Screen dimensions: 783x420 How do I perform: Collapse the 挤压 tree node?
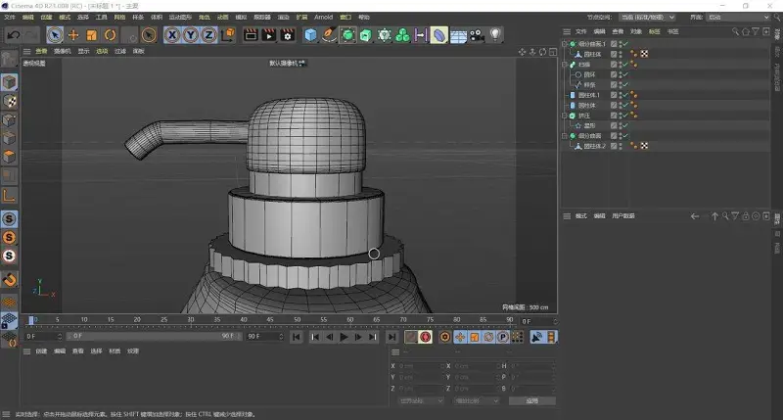pos(565,116)
